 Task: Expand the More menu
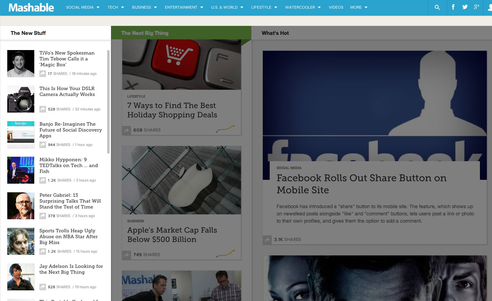click(x=359, y=7)
